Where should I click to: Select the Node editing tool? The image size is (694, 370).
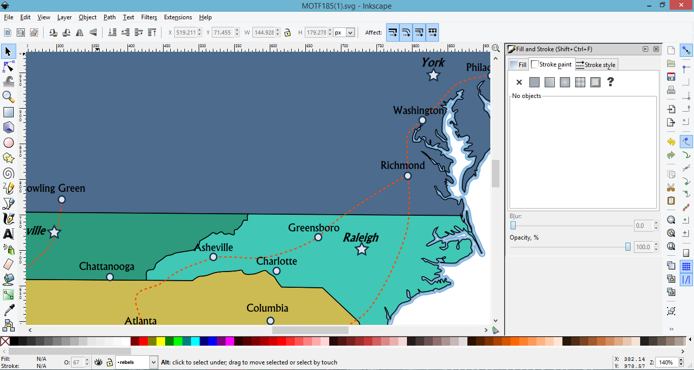tap(8, 66)
